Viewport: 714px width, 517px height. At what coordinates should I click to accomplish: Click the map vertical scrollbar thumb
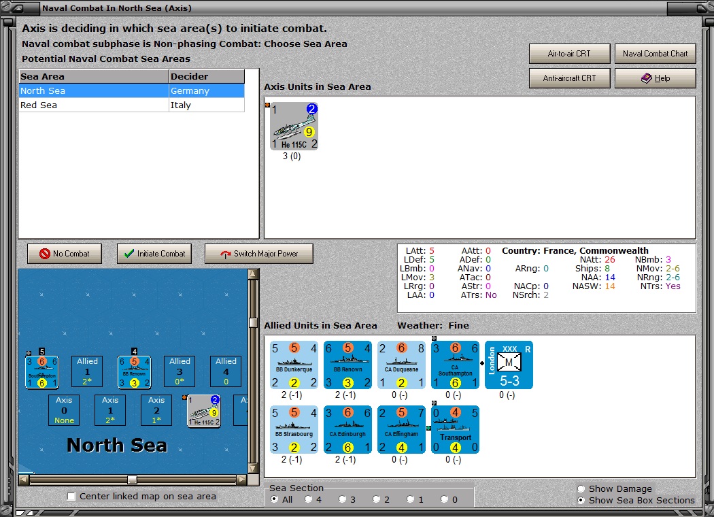click(253, 322)
